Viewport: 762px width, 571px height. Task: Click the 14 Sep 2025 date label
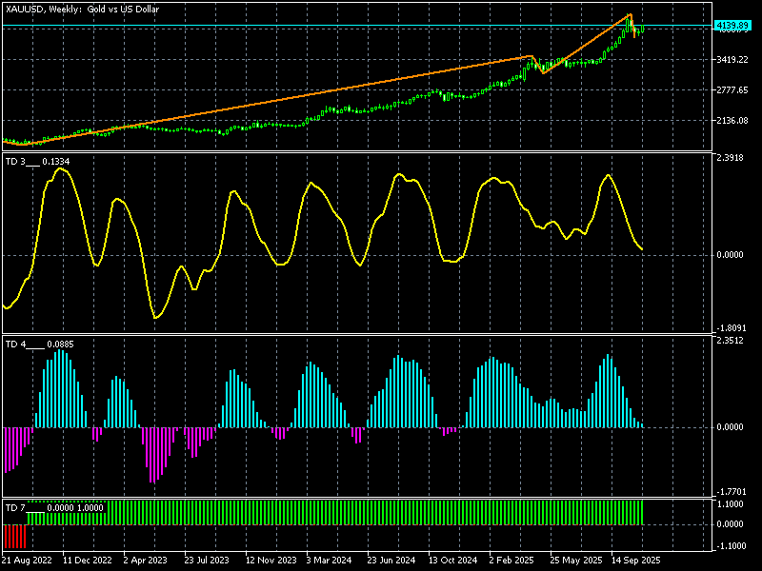(635, 561)
